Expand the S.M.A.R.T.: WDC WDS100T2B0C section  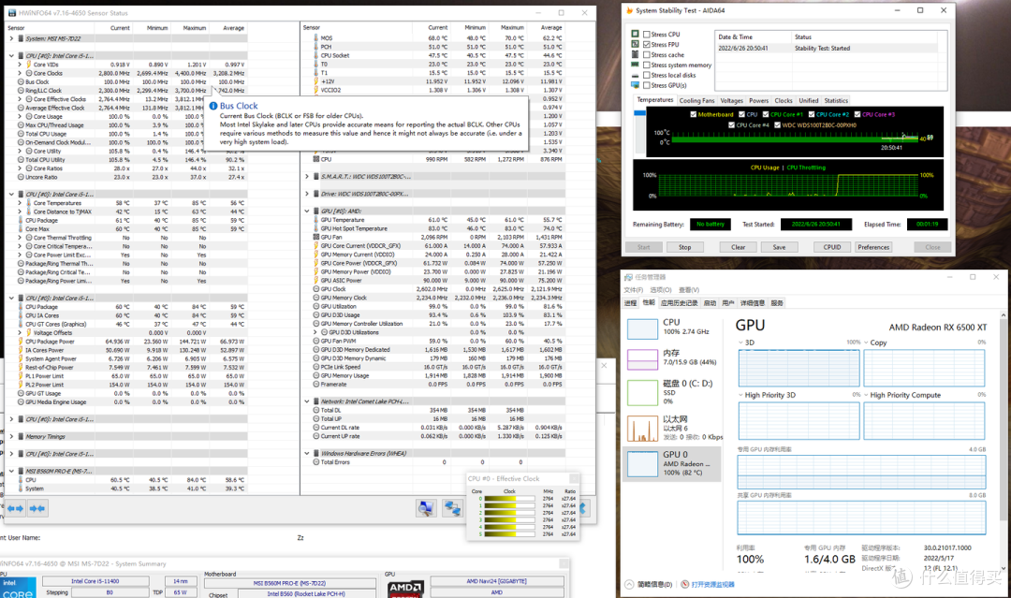point(307,177)
